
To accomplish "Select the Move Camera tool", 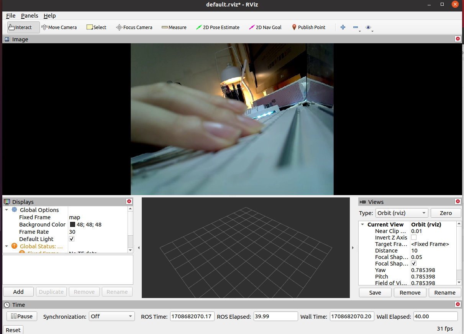I will (x=59, y=27).
